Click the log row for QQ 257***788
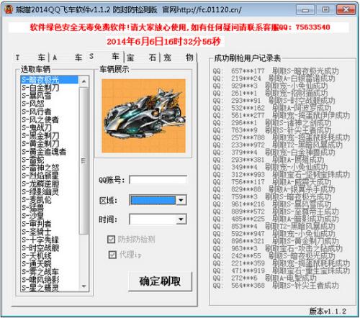The image size is (360, 318). click(282, 137)
